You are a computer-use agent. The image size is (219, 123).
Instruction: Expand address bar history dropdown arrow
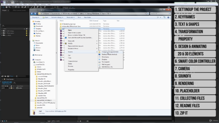point(145,14)
